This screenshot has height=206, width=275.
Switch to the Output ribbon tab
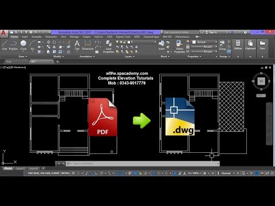pyautogui.click(x=87, y=37)
